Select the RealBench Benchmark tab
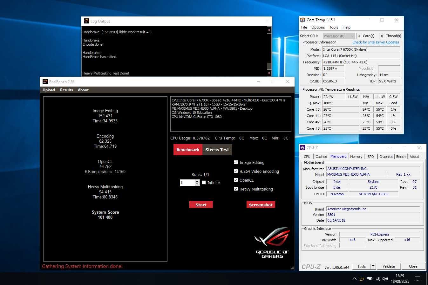Screen dimensions: 428x285 coord(188,150)
